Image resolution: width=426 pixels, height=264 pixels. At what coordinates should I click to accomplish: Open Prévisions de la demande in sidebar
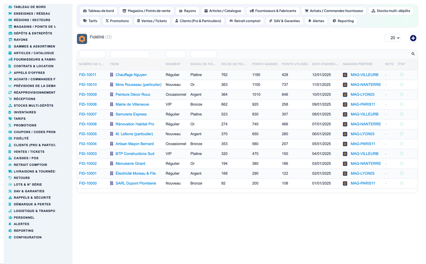pyautogui.click(x=34, y=86)
